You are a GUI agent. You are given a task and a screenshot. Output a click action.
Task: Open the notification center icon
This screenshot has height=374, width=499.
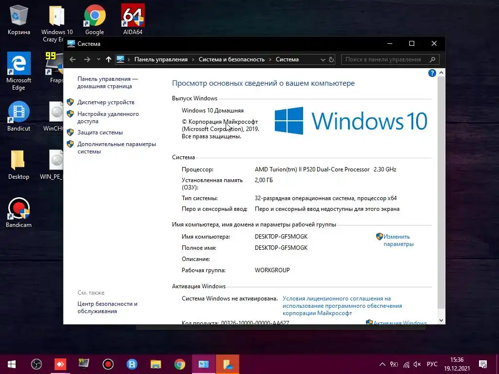coord(483,364)
